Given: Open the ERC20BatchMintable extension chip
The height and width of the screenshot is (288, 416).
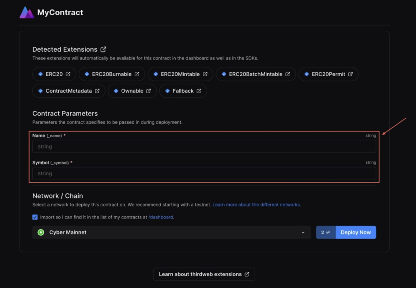Looking at the screenshot, I should 256,74.
